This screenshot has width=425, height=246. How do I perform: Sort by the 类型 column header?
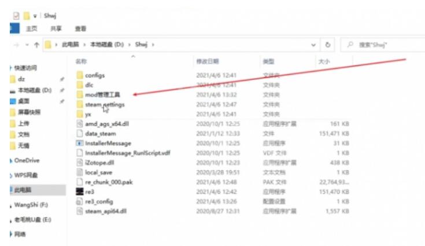[268, 61]
